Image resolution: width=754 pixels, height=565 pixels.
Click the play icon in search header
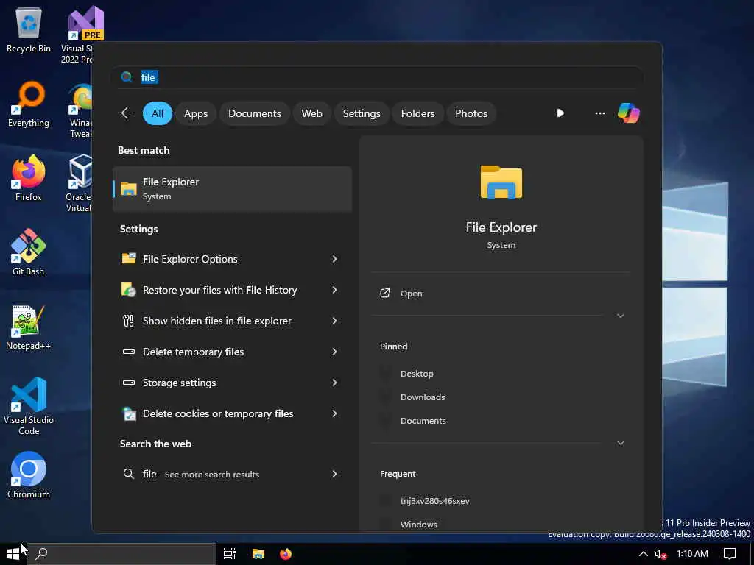click(560, 113)
